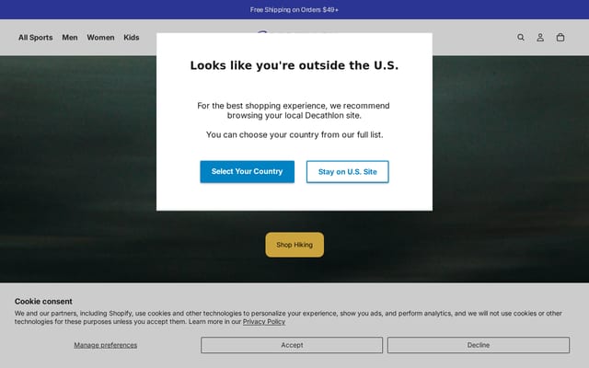Click the Shop Hiking button
Screen dimensions: 589x368
(294, 245)
